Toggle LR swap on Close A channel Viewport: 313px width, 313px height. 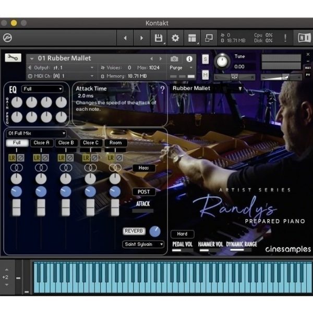tap(37, 158)
